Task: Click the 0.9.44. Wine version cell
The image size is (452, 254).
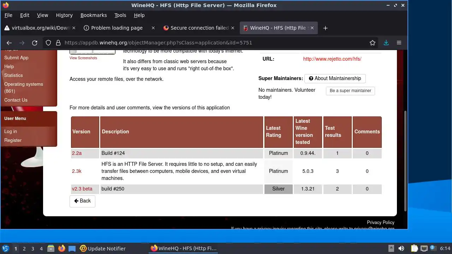Action: [x=308, y=153]
